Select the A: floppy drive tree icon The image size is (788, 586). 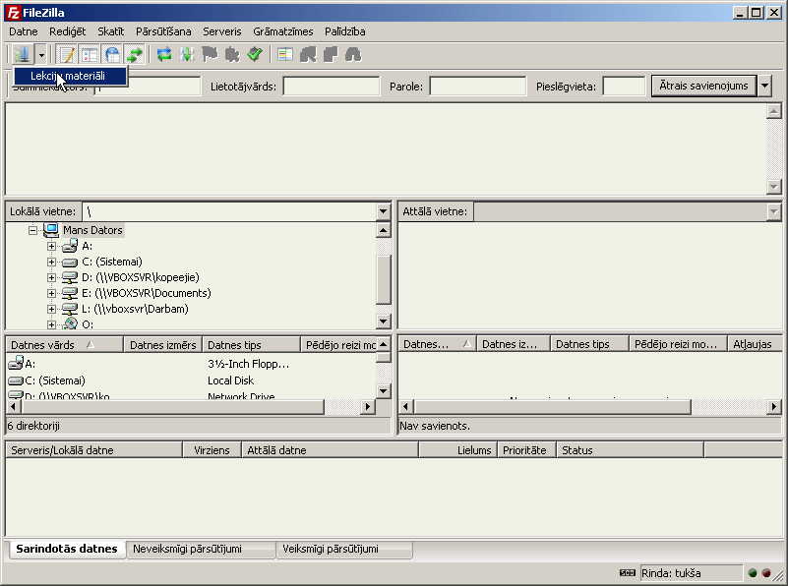70,246
